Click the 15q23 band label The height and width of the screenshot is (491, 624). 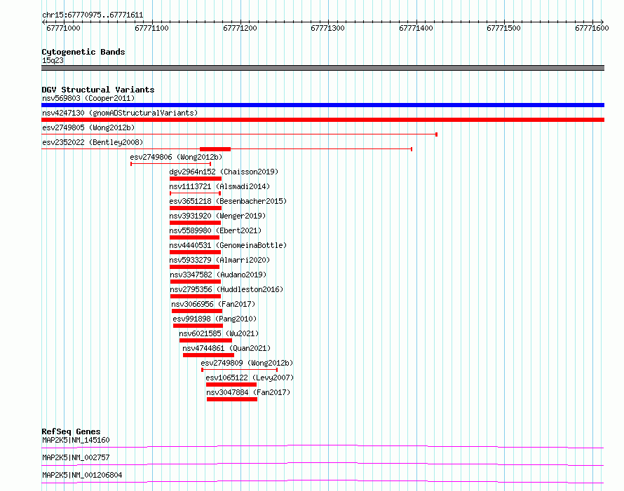[x=53, y=60]
